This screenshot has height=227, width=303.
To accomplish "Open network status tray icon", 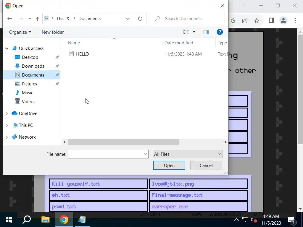I will (x=245, y=220).
